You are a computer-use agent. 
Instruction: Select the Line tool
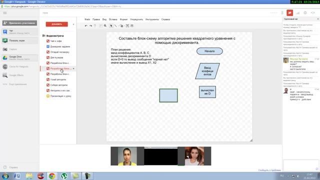[115, 26]
